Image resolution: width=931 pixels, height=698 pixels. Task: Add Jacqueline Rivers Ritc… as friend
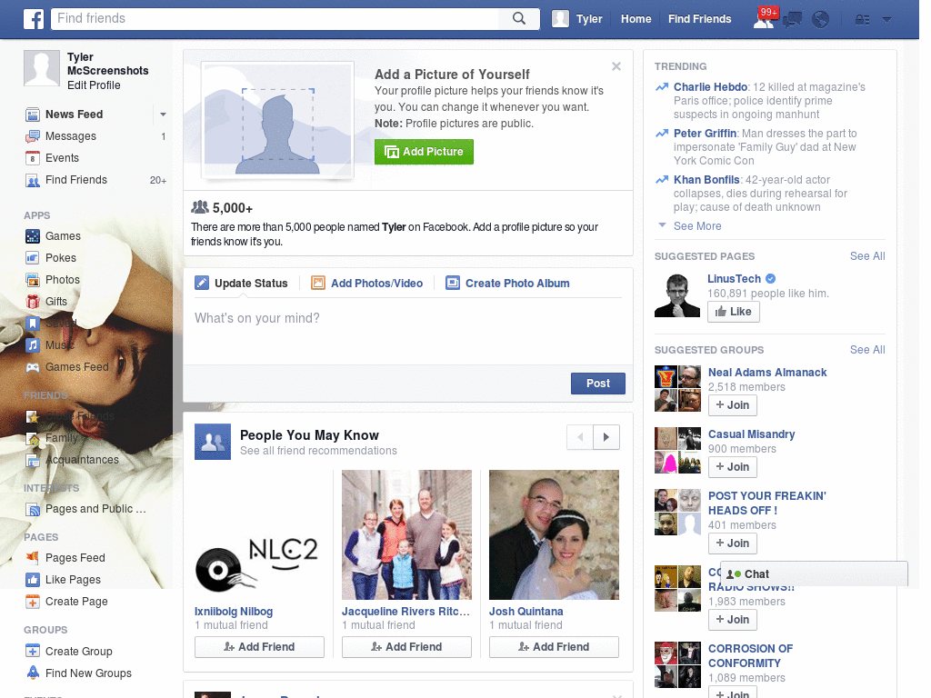click(406, 647)
